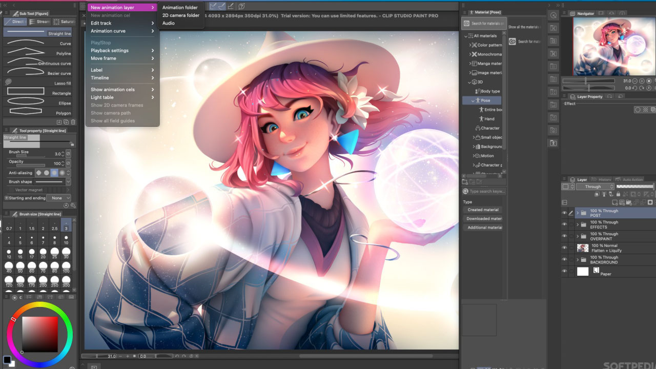
Task: Open the Starting and ending None dropdown
Action: [59, 198]
